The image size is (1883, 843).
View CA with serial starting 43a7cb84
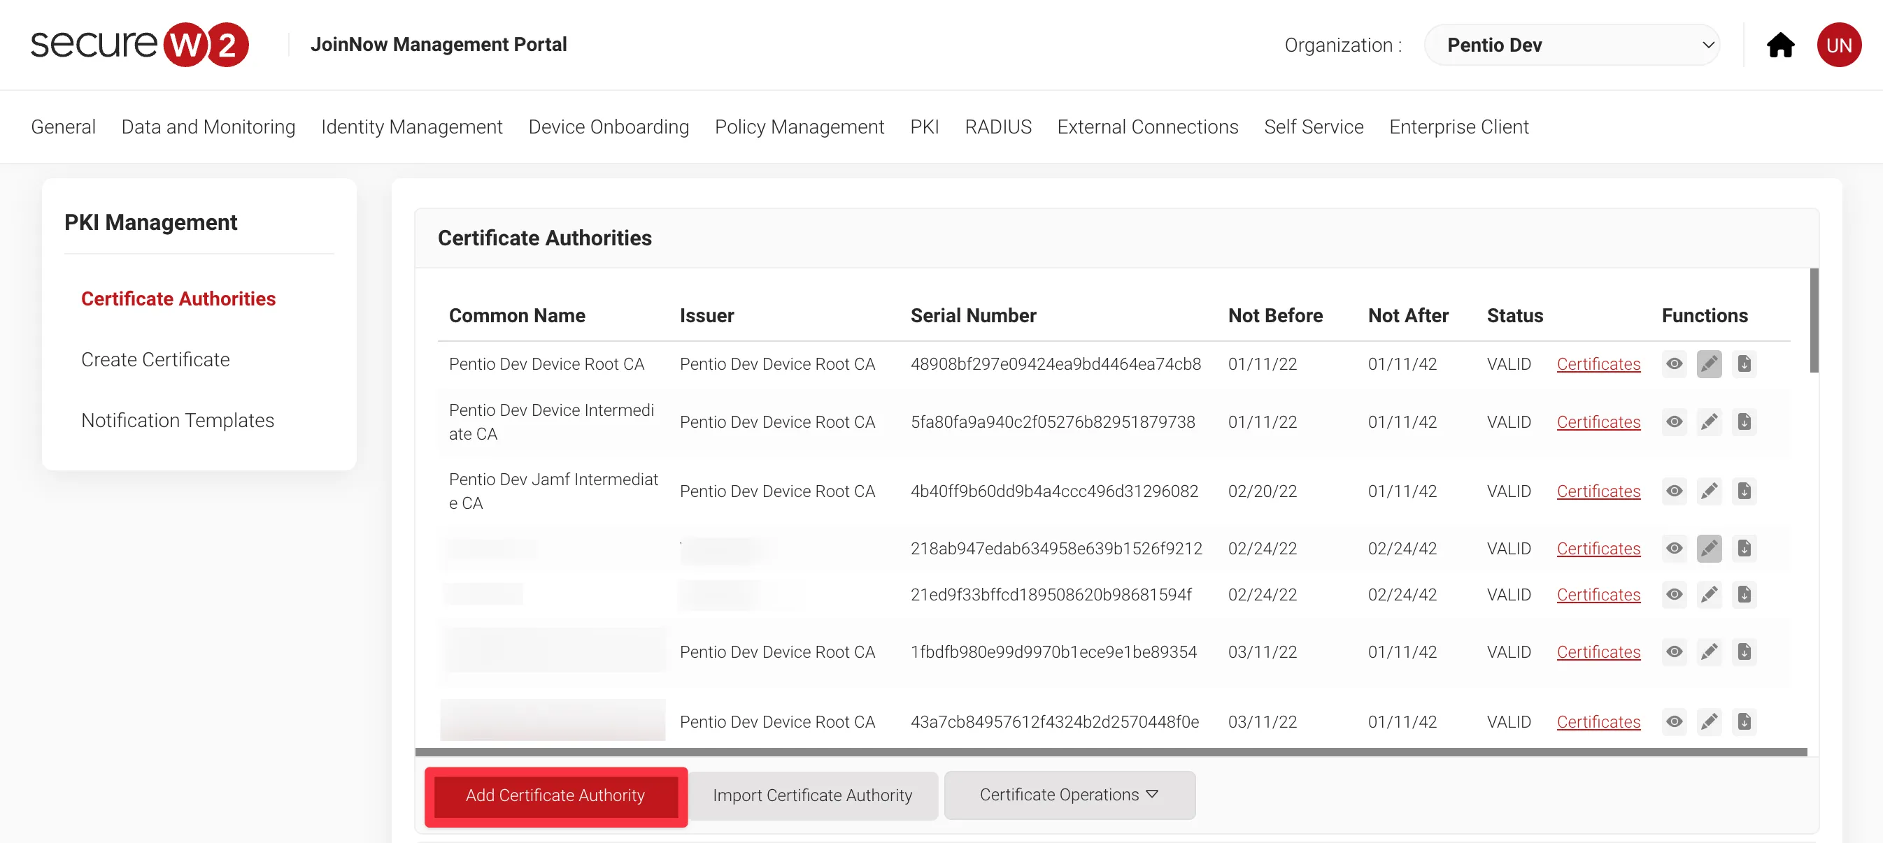click(1674, 722)
